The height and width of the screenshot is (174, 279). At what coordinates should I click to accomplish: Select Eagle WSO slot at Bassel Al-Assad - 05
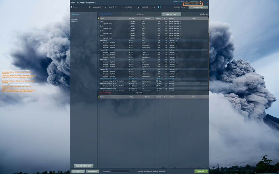click(x=153, y=28)
